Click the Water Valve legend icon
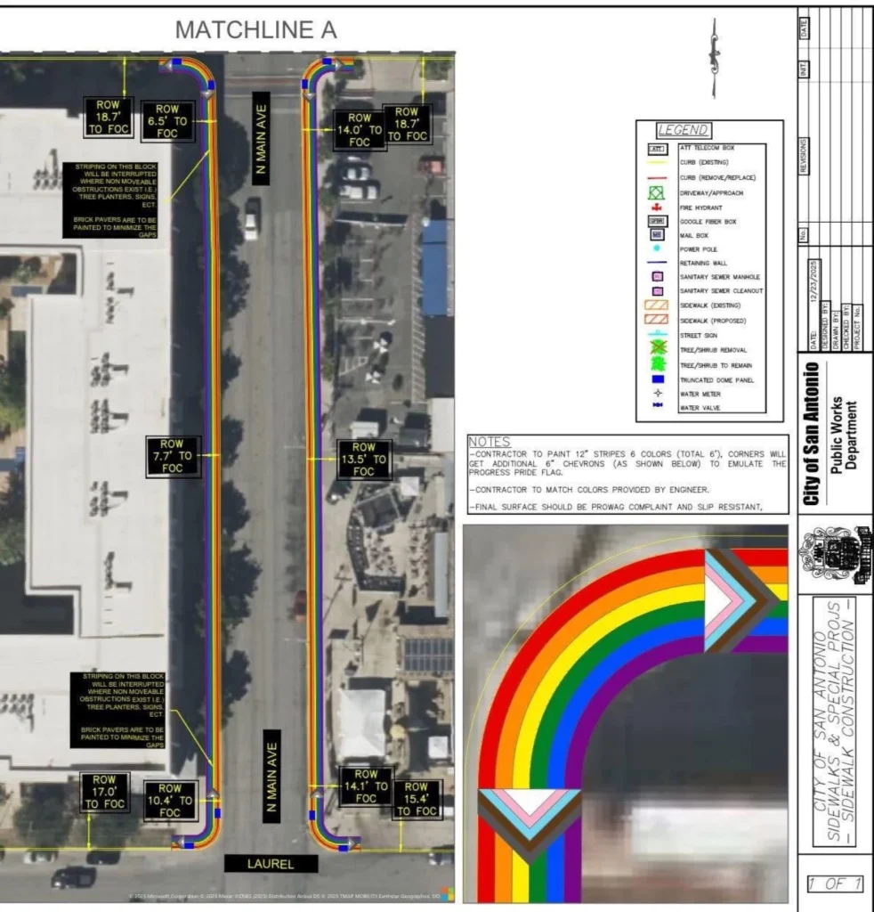874x912 pixels. click(657, 404)
